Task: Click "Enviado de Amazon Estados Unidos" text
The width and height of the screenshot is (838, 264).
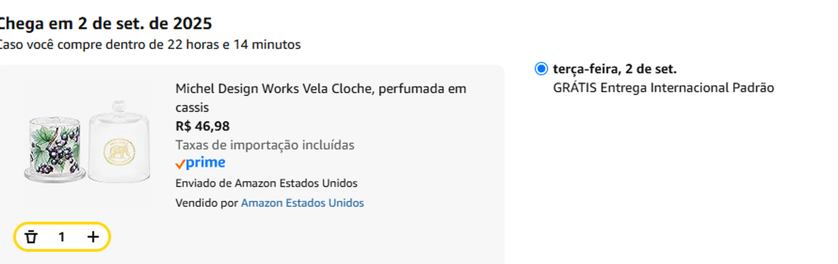Action: pyautogui.click(x=266, y=183)
